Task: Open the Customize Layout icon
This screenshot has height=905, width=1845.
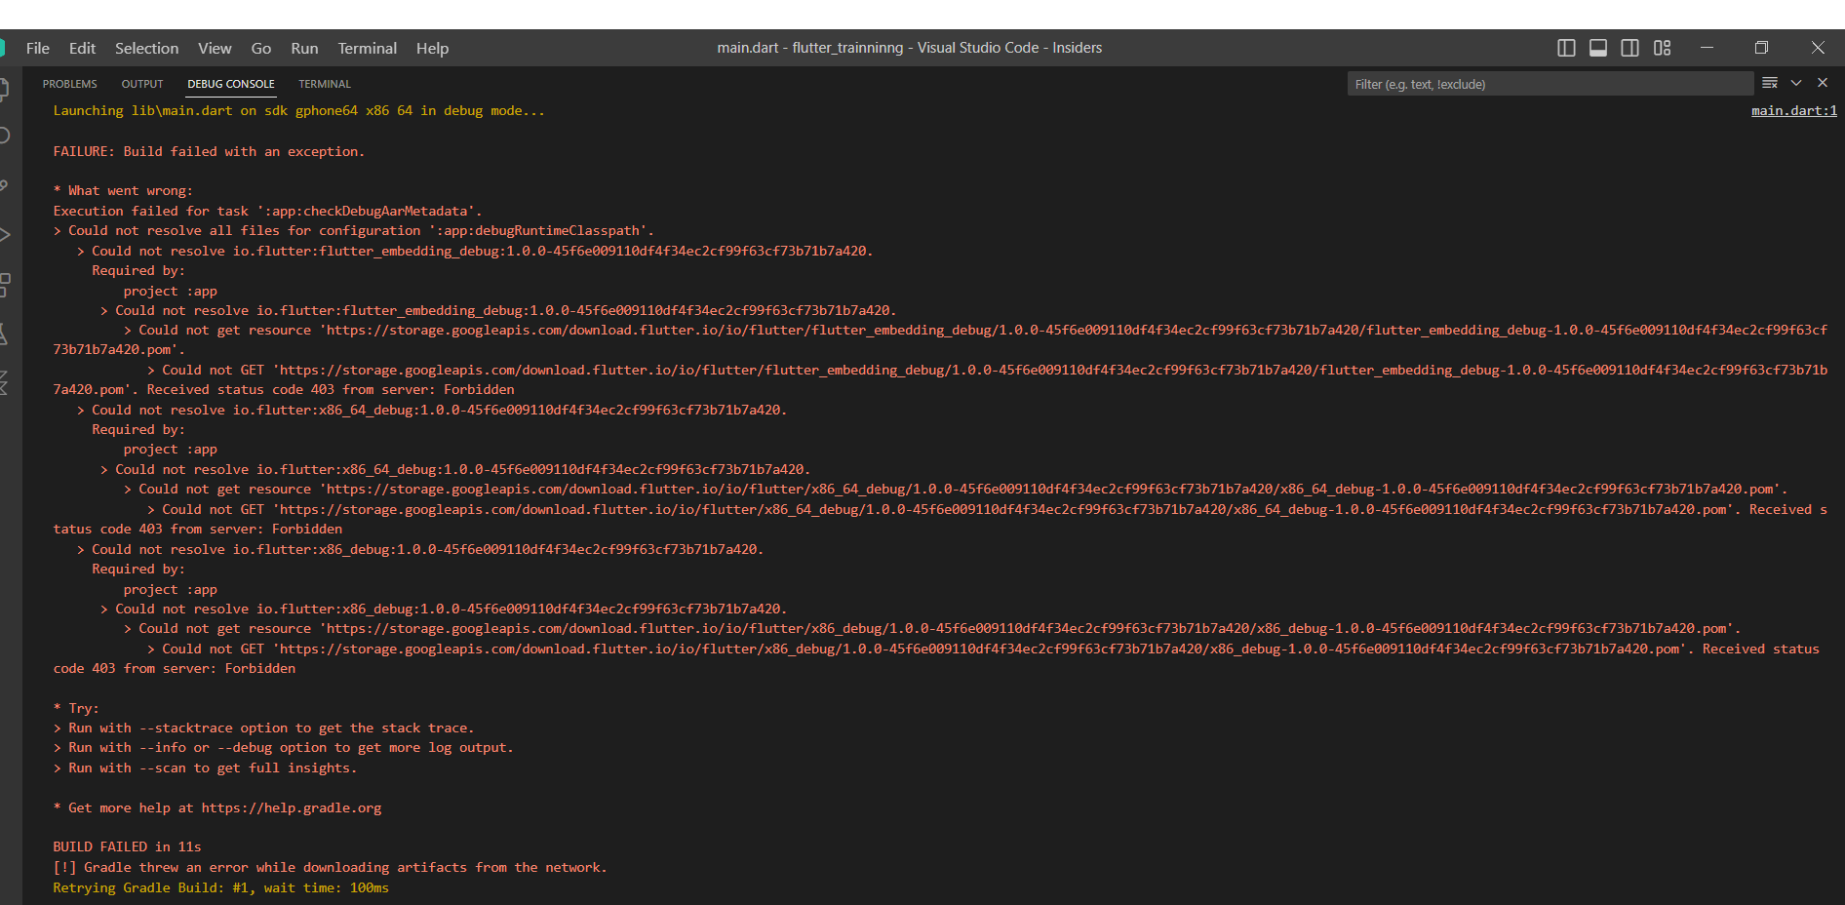Action: (1663, 48)
